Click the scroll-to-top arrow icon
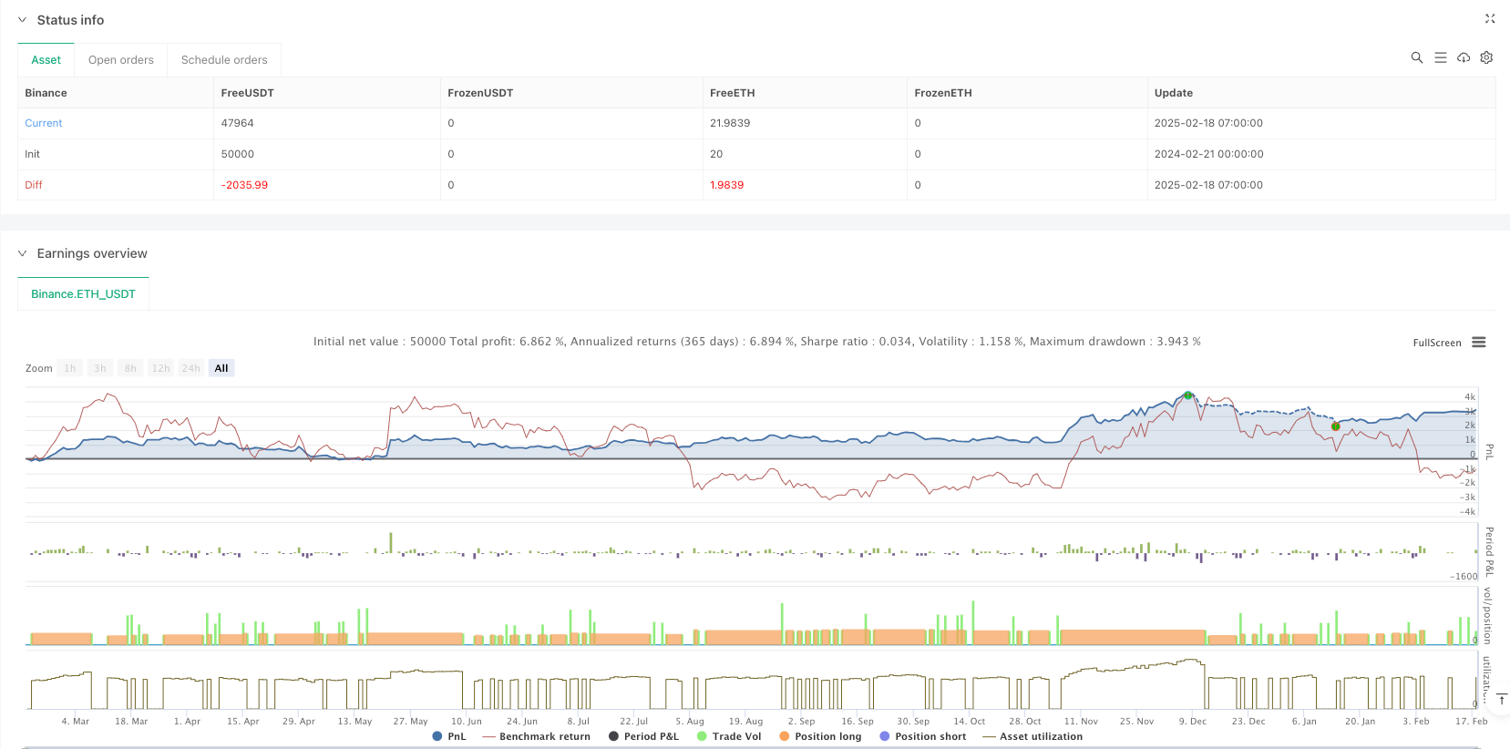Viewport: 1510px width, 749px height. [1501, 699]
